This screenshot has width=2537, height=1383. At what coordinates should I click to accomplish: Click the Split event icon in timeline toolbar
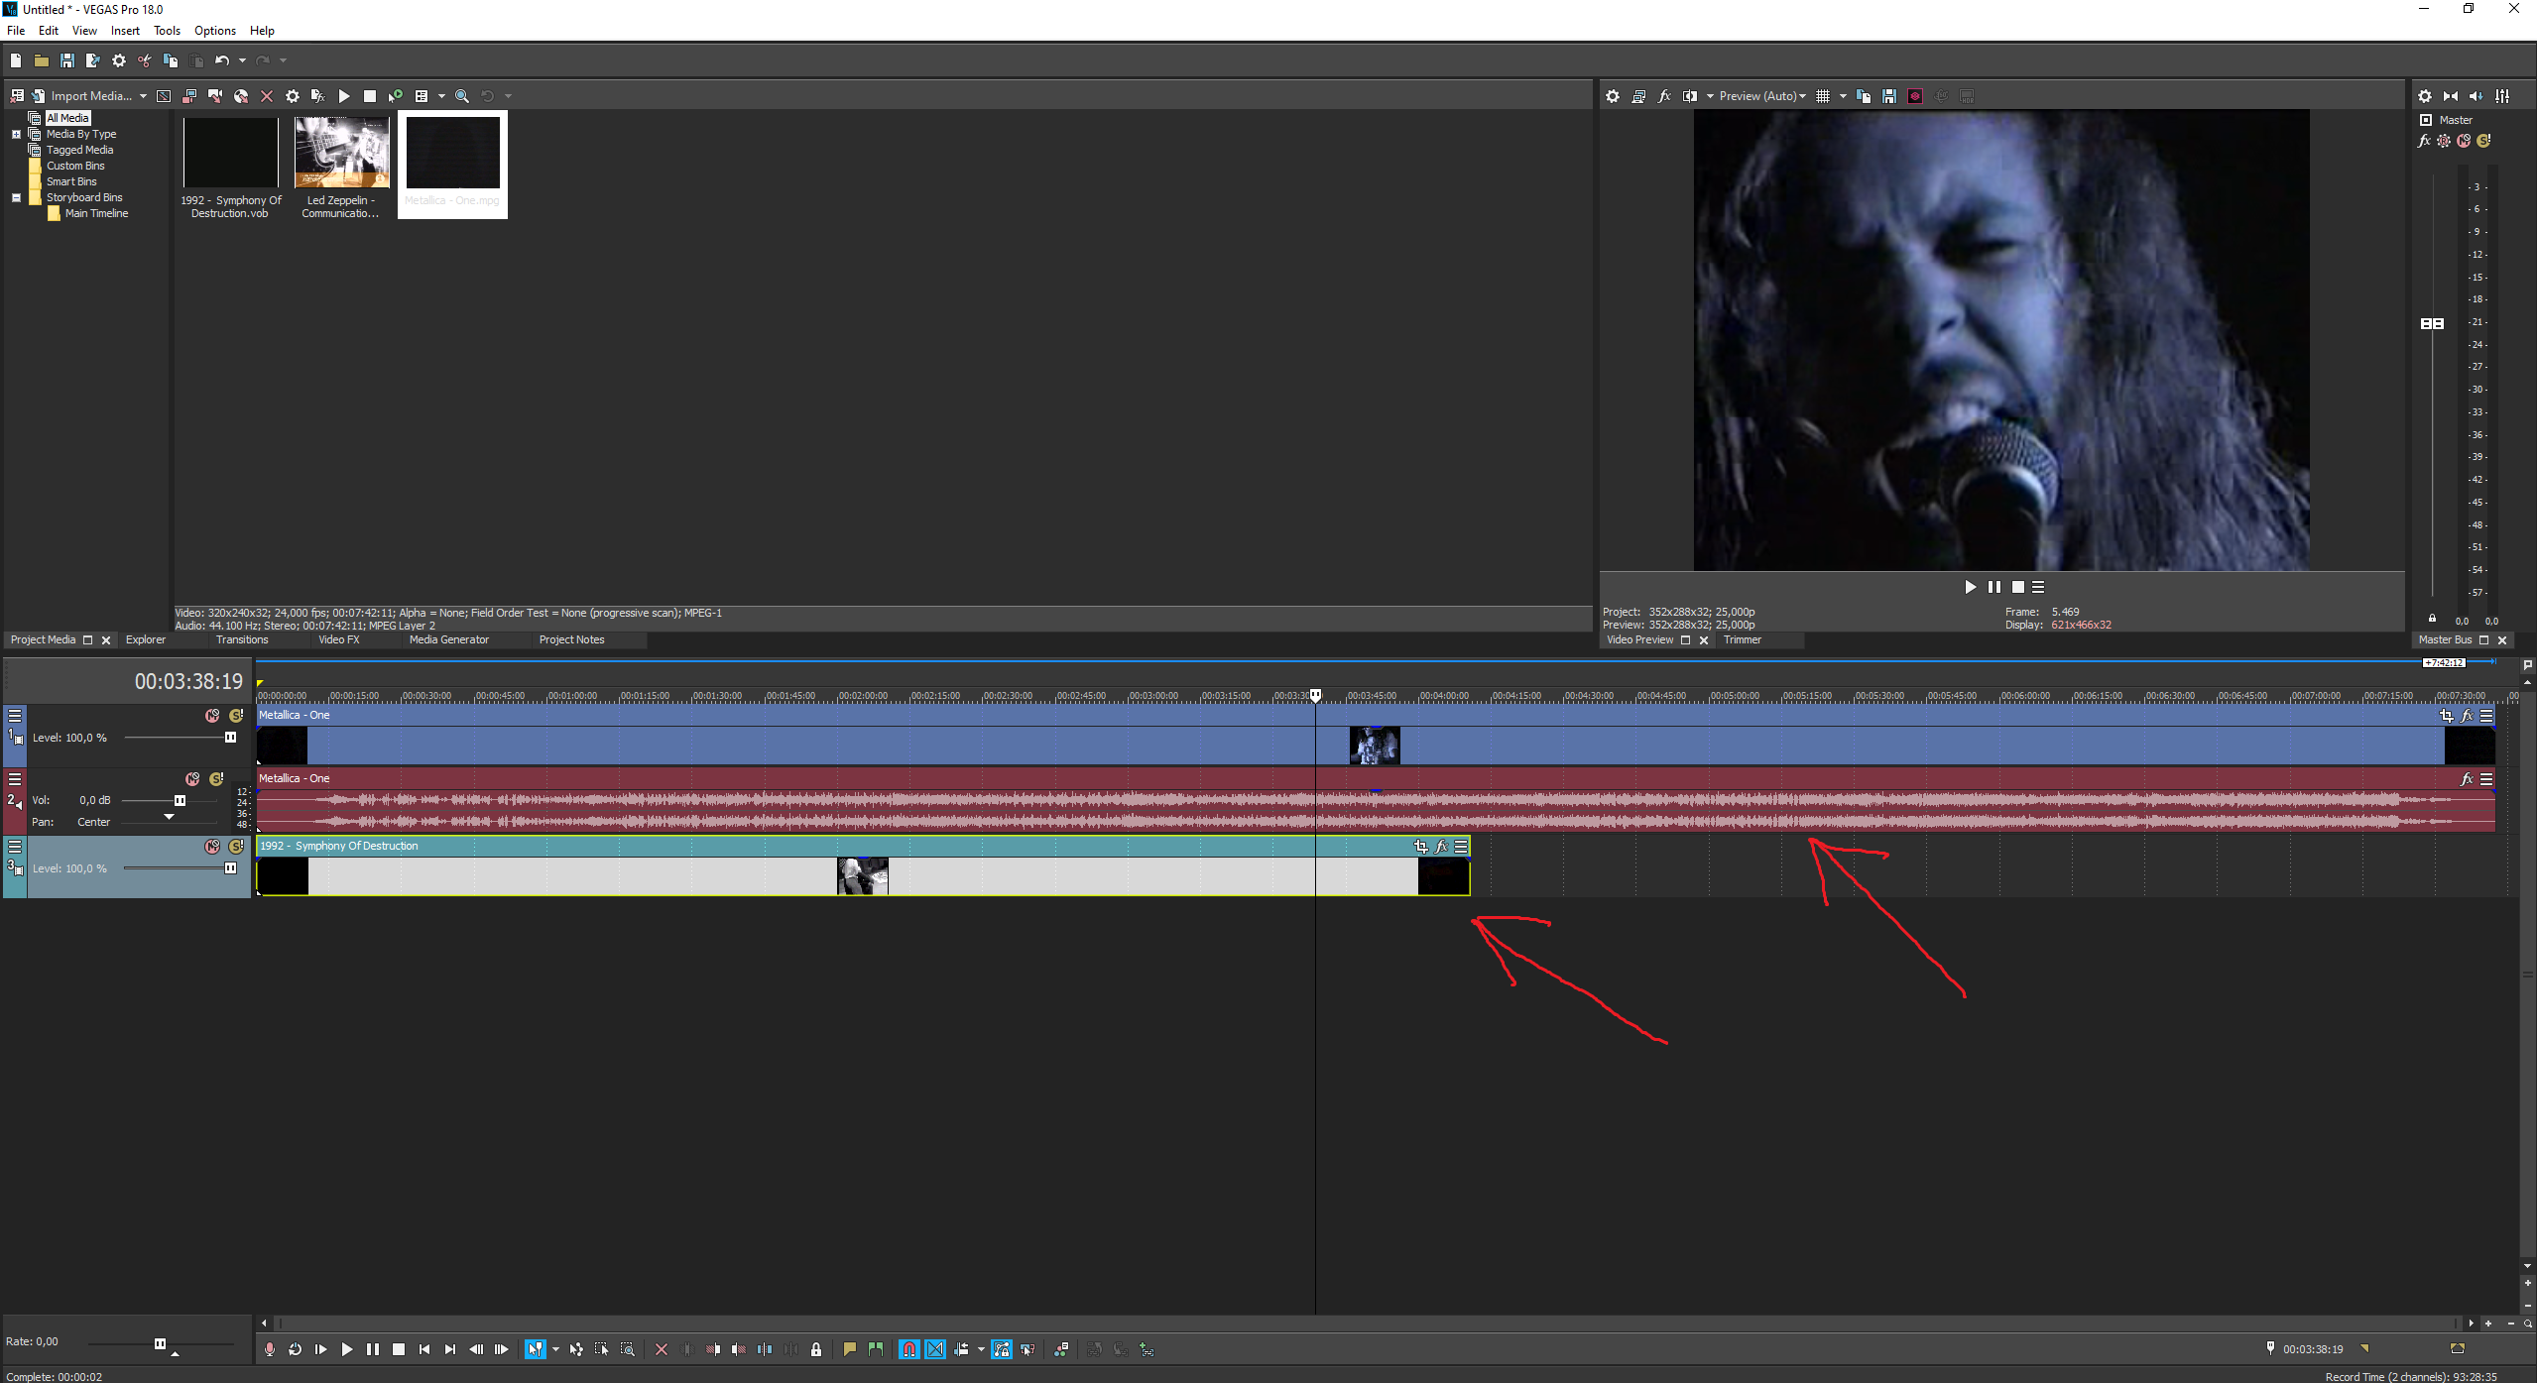pos(765,1349)
